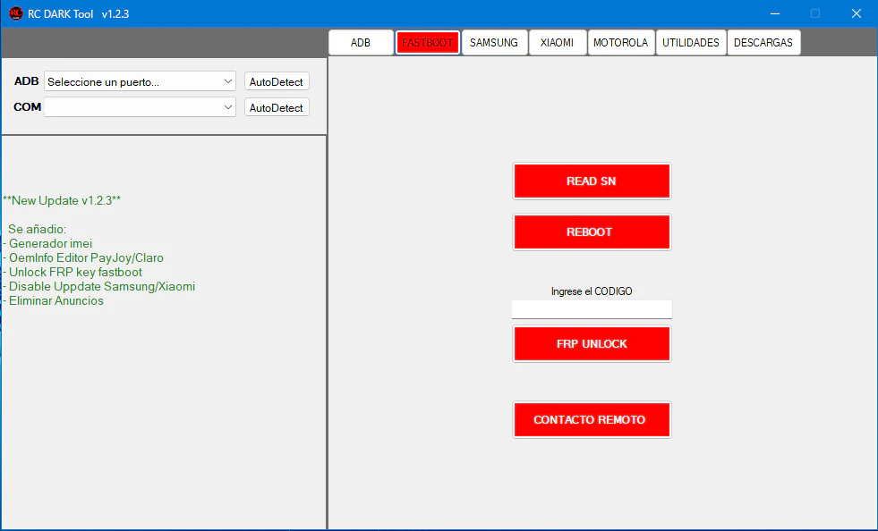Click the 'Disable Uppdate Samsung/Xiaomi' log line

click(x=101, y=286)
